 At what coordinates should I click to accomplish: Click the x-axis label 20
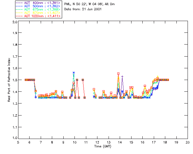[x=188, y=143]
